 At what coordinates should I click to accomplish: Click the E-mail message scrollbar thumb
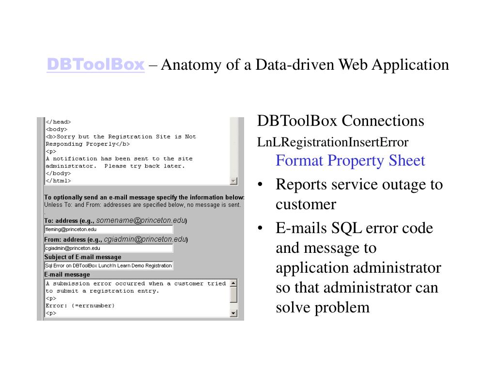[x=234, y=295]
